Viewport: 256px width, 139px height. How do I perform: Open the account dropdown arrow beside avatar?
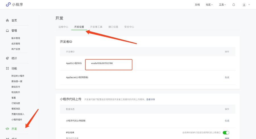coord(249,5)
